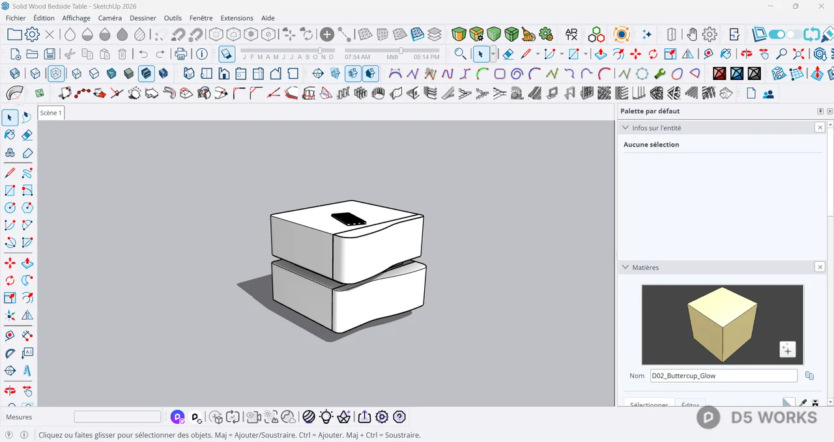Open the Rectangle tool dropdown arrow
The image size is (834, 442).
point(586,54)
